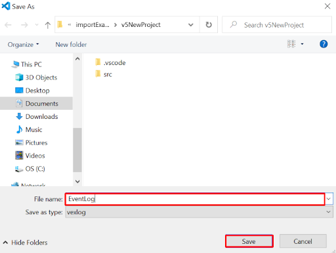This screenshot has height=253, width=336.
Task: Open the File name dropdown arrow
Action: 329,199
